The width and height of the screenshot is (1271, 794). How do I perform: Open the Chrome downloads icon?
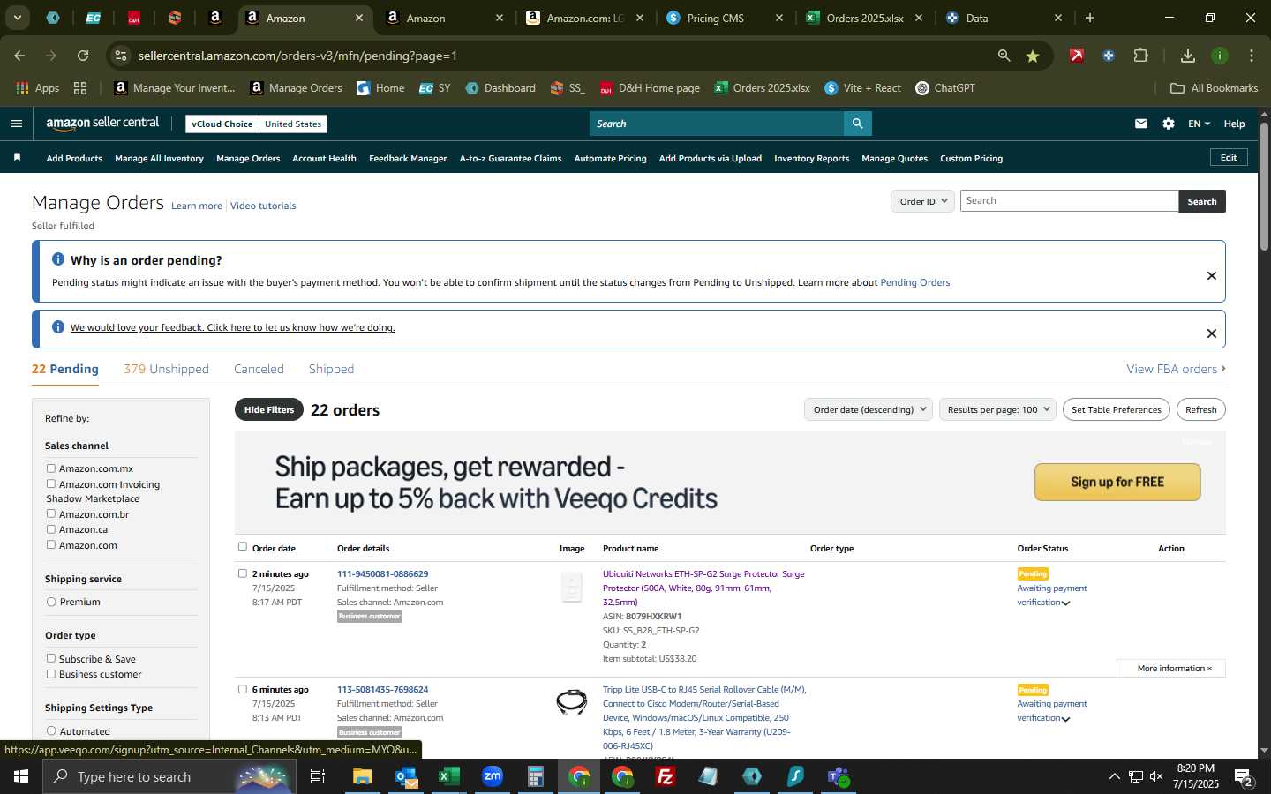[1188, 56]
